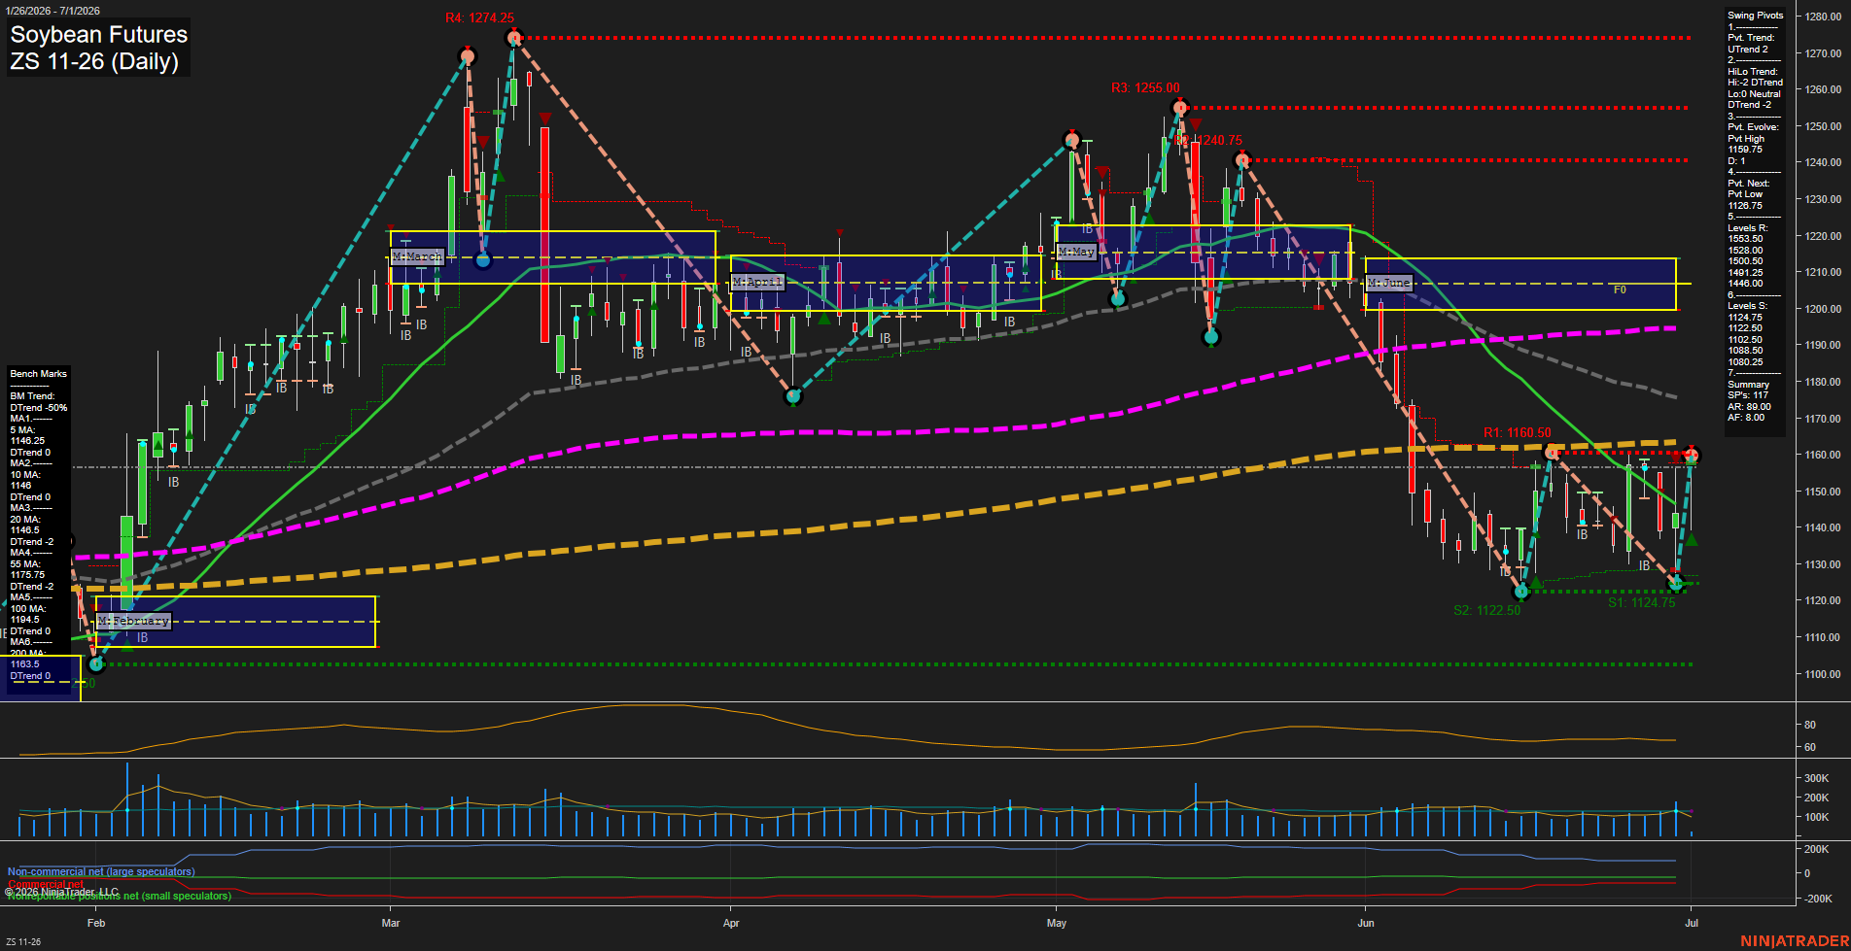Click the -200K COT axis value
Image resolution: width=1851 pixels, height=951 pixels.
point(1818,900)
